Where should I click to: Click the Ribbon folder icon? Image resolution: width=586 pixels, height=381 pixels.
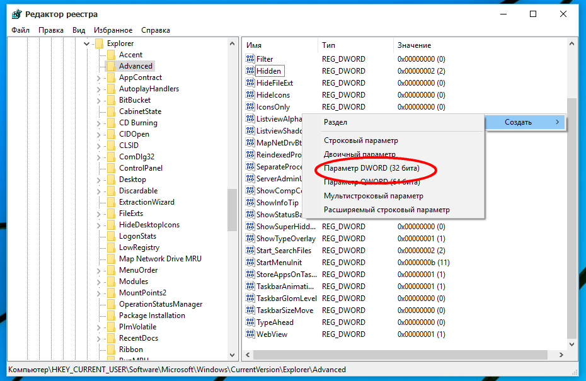pyautogui.click(x=111, y=350)
